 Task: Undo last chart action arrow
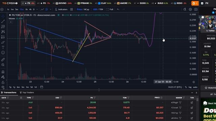click(118, 9)
